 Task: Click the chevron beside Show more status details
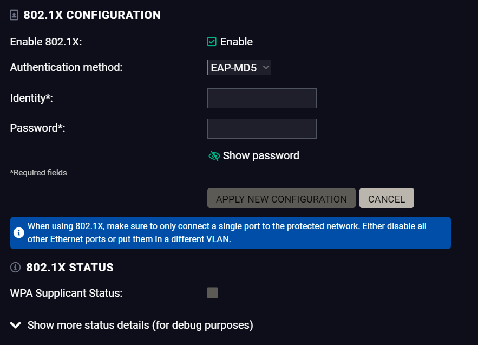tap(16, 325)
